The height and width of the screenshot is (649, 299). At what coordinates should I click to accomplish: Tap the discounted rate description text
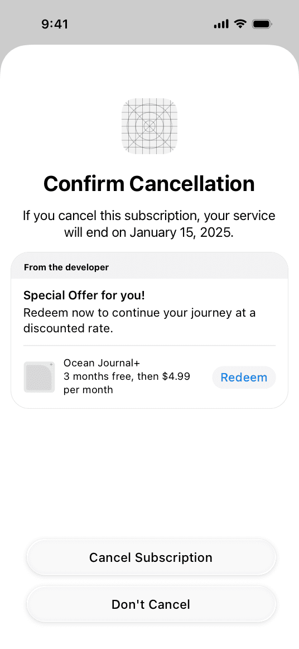click(x=139, y=321)
